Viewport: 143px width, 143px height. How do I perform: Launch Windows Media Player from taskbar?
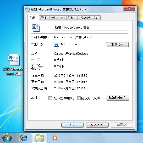[56, 138]
